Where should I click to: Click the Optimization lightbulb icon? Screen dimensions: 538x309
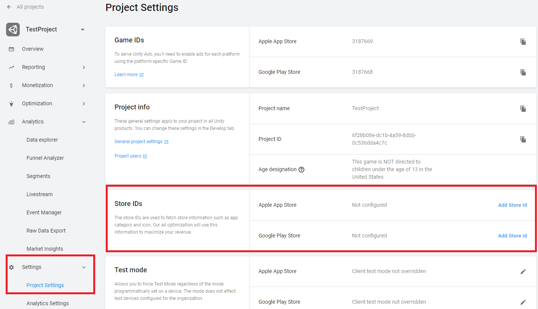coord(11,103)
